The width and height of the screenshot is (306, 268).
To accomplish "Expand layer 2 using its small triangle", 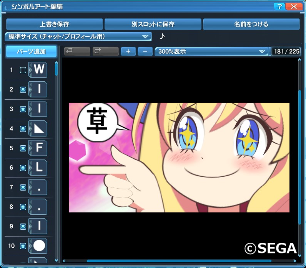I will tap(30, 90).
